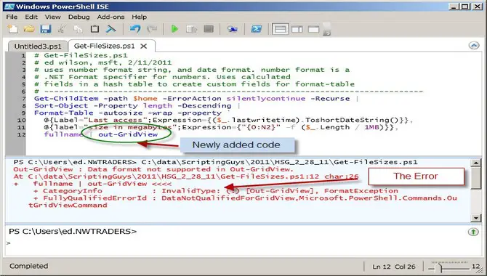Stop execution with the square icon
Screen dimensions: 487x276
click(209, 29)
